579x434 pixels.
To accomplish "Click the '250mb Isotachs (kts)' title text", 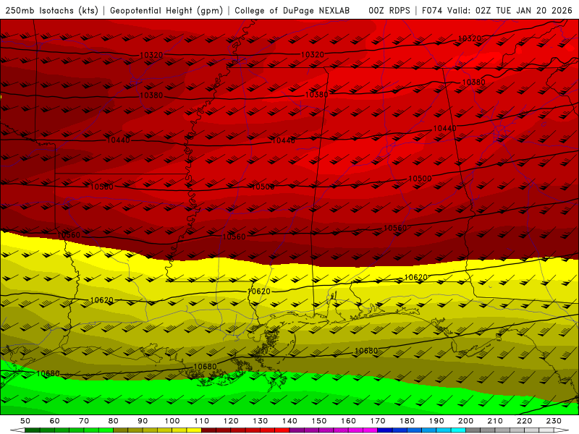I will tap(52, 10).
